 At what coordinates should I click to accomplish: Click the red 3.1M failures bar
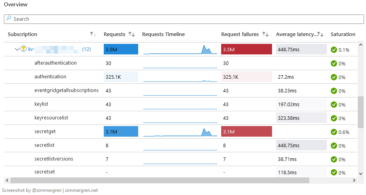pyautogui.click(x=246, y=132)
